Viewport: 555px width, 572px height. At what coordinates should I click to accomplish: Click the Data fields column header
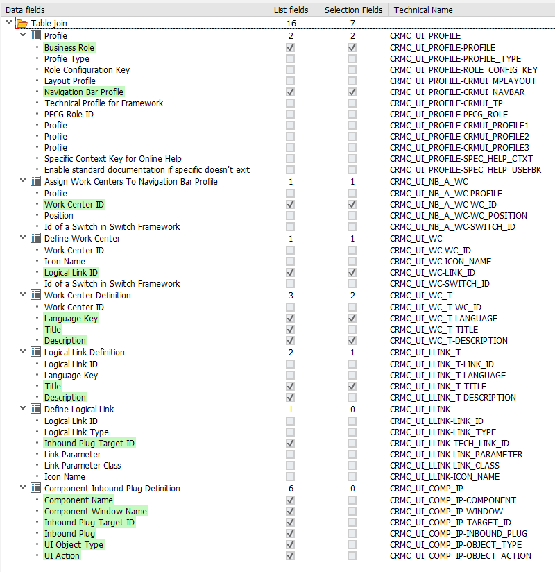[x=132, y=10]
